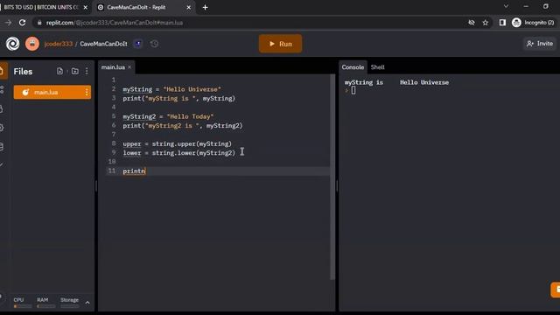Toggle the browser side panel icon

[502, 23]
